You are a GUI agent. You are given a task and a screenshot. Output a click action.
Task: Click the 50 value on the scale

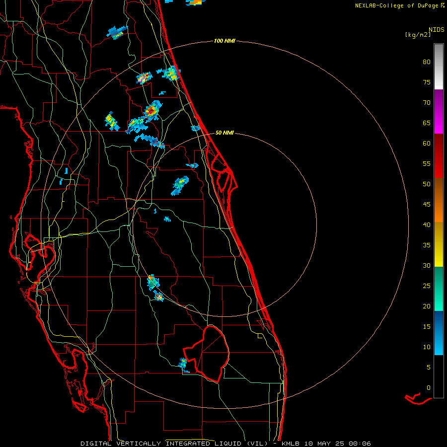coord(427,184)
